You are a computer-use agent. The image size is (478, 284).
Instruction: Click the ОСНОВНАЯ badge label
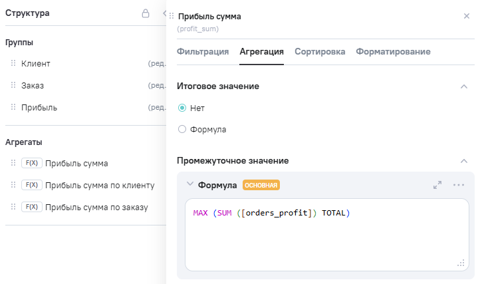click(x=261, y=185)
